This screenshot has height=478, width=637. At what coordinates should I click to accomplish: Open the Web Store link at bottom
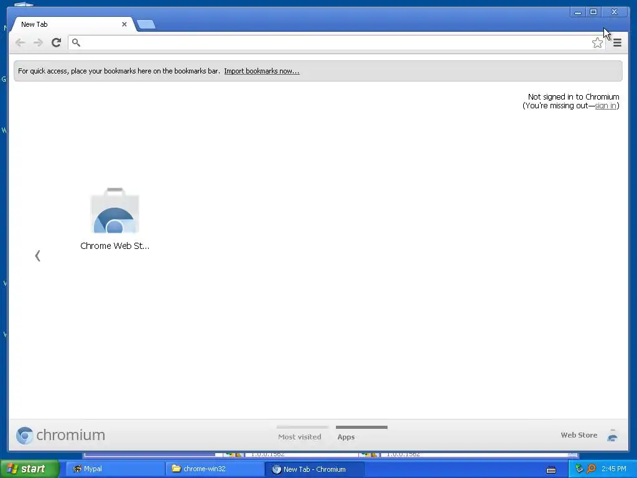coord(579,435)
